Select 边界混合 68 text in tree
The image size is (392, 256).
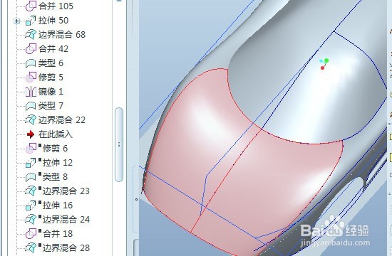pyautogui.click(x=62, y=35)
